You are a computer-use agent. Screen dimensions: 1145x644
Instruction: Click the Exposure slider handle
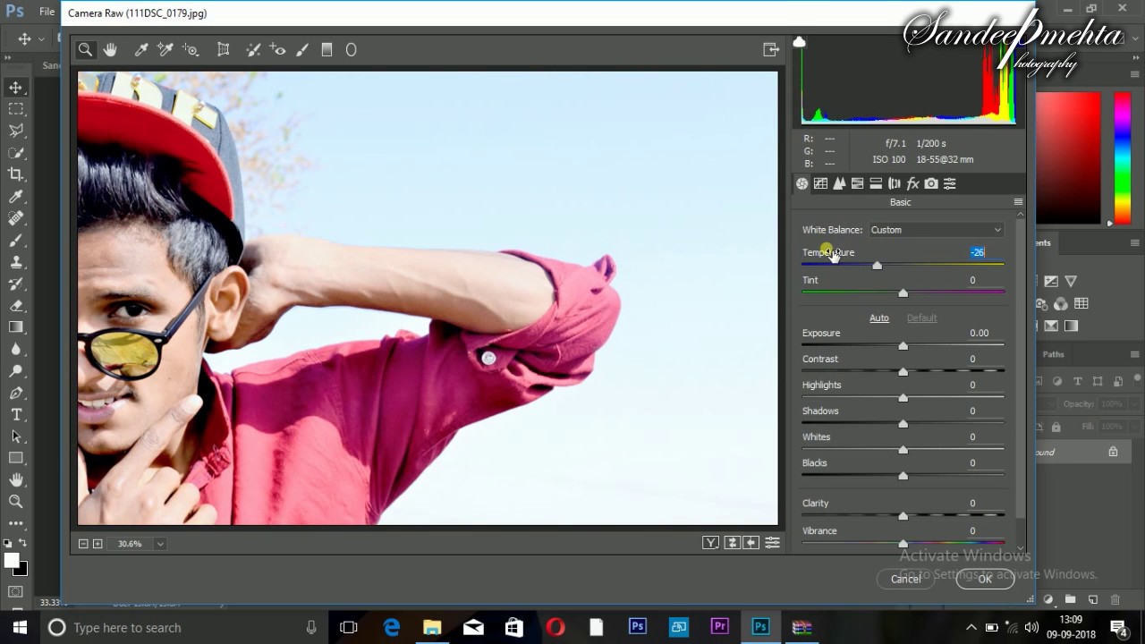[903, 346]
